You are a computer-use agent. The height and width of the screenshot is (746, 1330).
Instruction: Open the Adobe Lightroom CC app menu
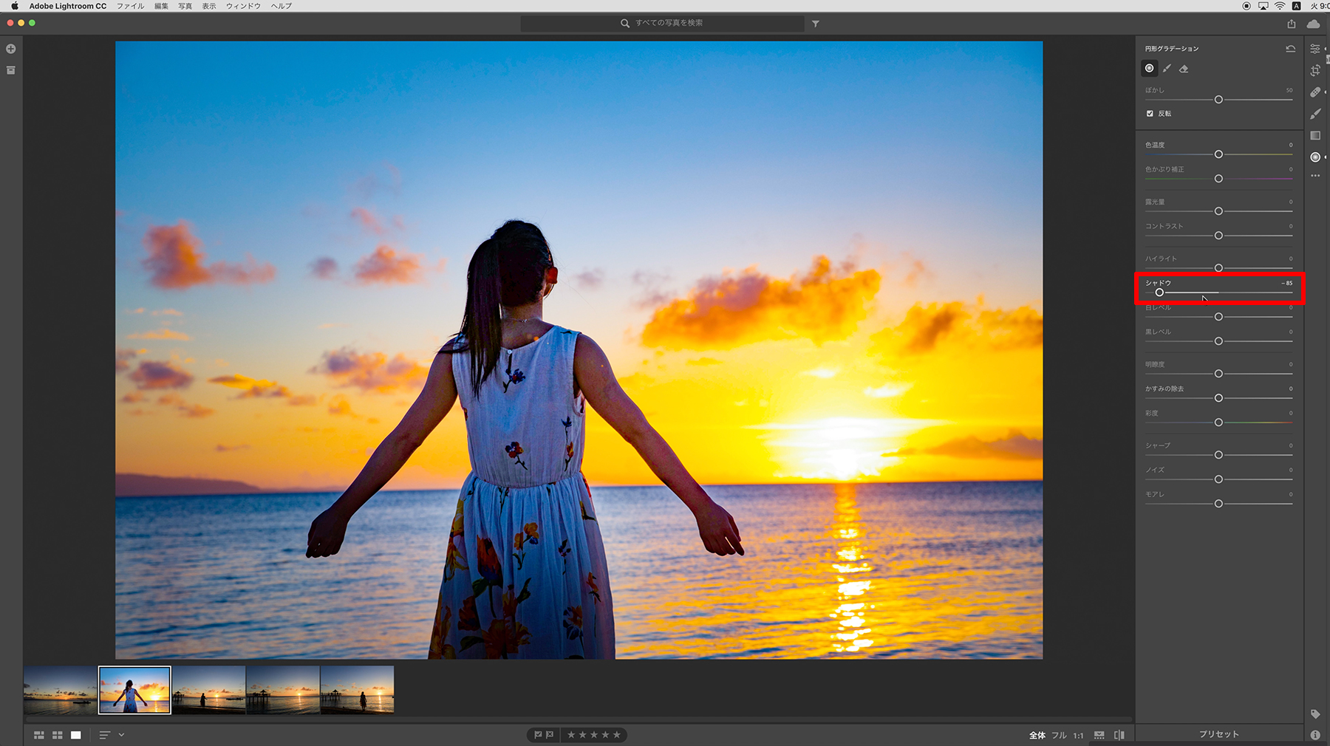click(x=68, y=6)
